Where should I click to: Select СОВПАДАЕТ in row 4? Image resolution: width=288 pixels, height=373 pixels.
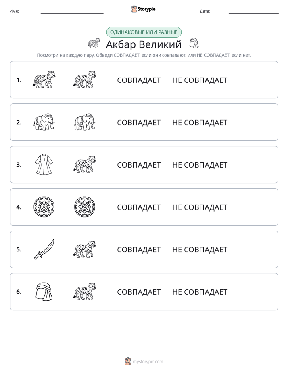pos(139,207)
